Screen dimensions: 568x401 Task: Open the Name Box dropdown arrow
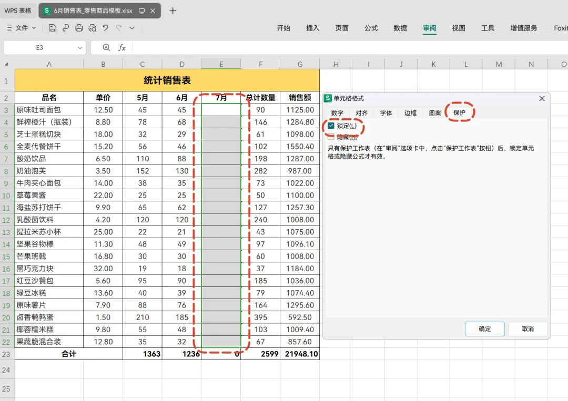coord(80,48)
